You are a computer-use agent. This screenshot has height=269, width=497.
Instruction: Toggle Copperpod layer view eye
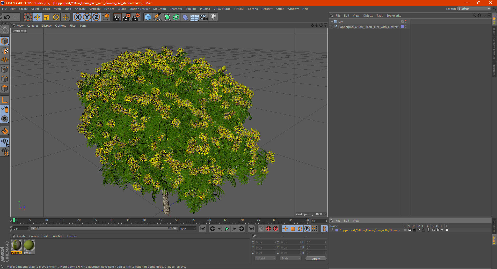410,230
